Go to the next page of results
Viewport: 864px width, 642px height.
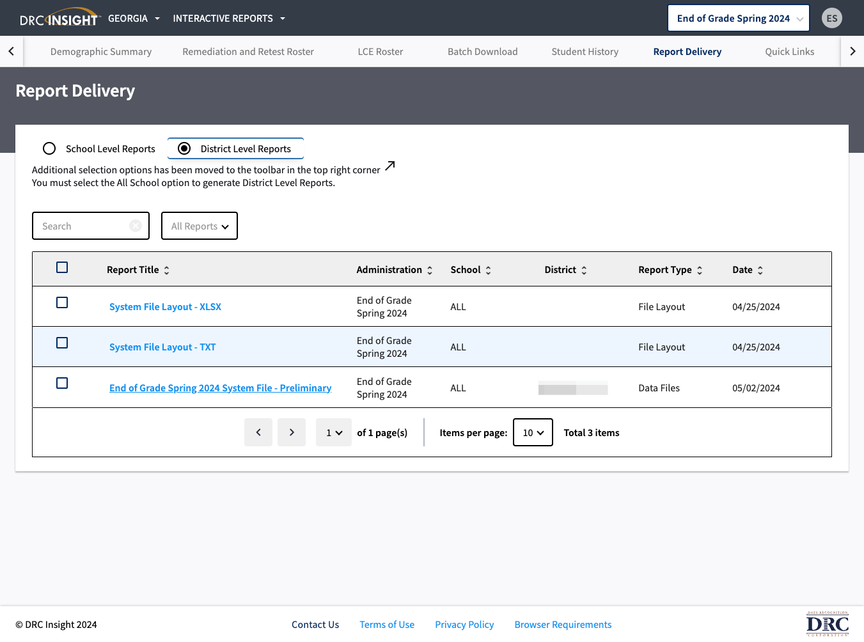click(x=292, y=432)
